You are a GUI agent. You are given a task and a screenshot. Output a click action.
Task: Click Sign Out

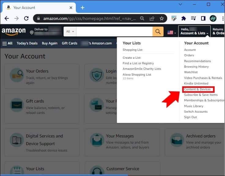coord(190,117)
